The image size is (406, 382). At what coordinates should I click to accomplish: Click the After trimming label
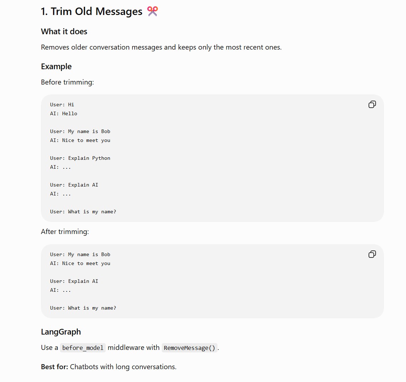[x=65, y=231]
